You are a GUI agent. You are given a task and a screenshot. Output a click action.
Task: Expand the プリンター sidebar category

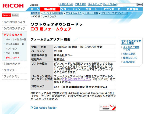[x=10, y=70]
